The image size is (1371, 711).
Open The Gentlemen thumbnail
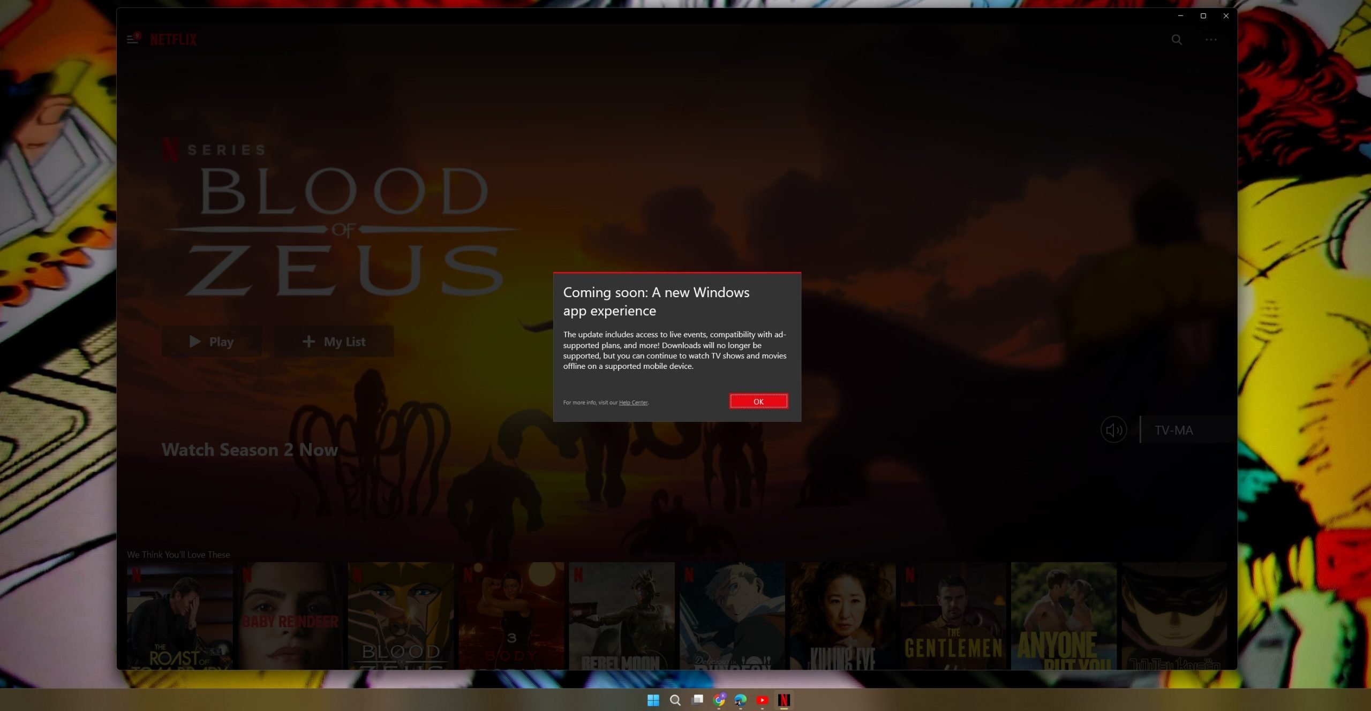point(953,616)
